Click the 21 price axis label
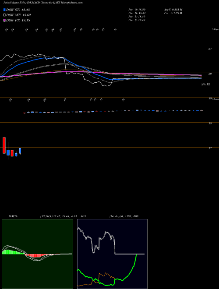The image size is (219, 289). coord(210,49)
